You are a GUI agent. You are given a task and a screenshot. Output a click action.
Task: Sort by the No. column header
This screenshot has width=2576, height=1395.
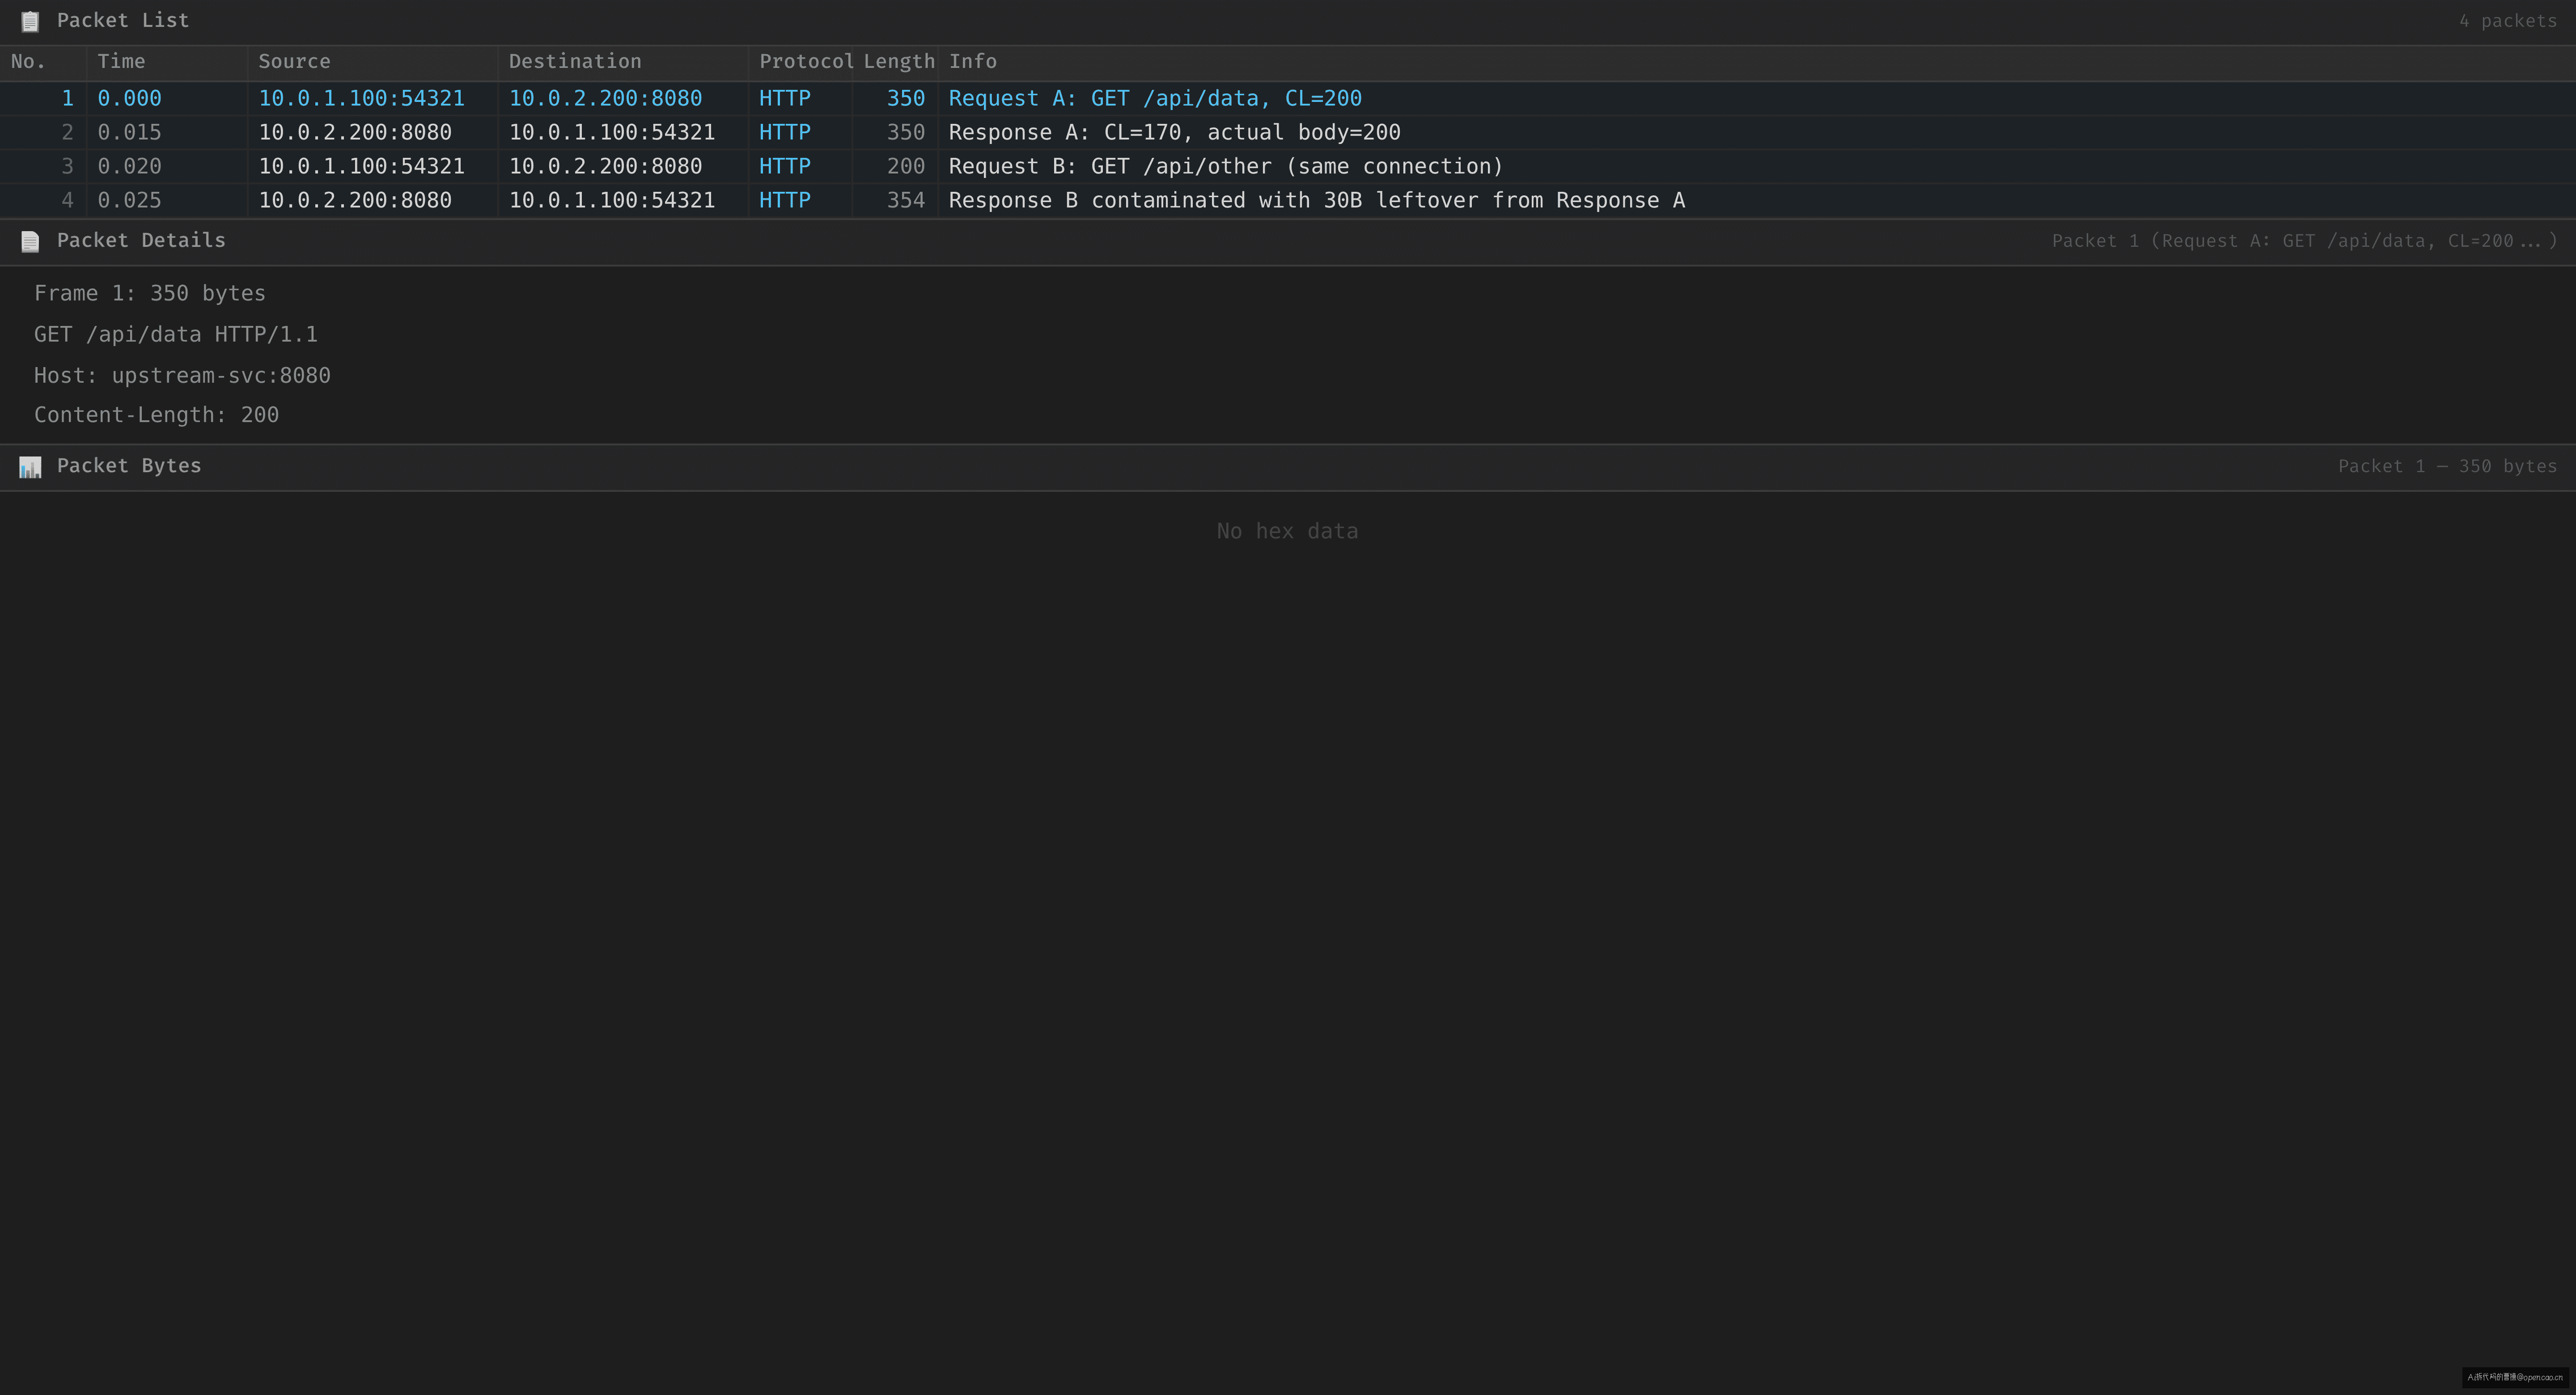(x=43, y=62)
